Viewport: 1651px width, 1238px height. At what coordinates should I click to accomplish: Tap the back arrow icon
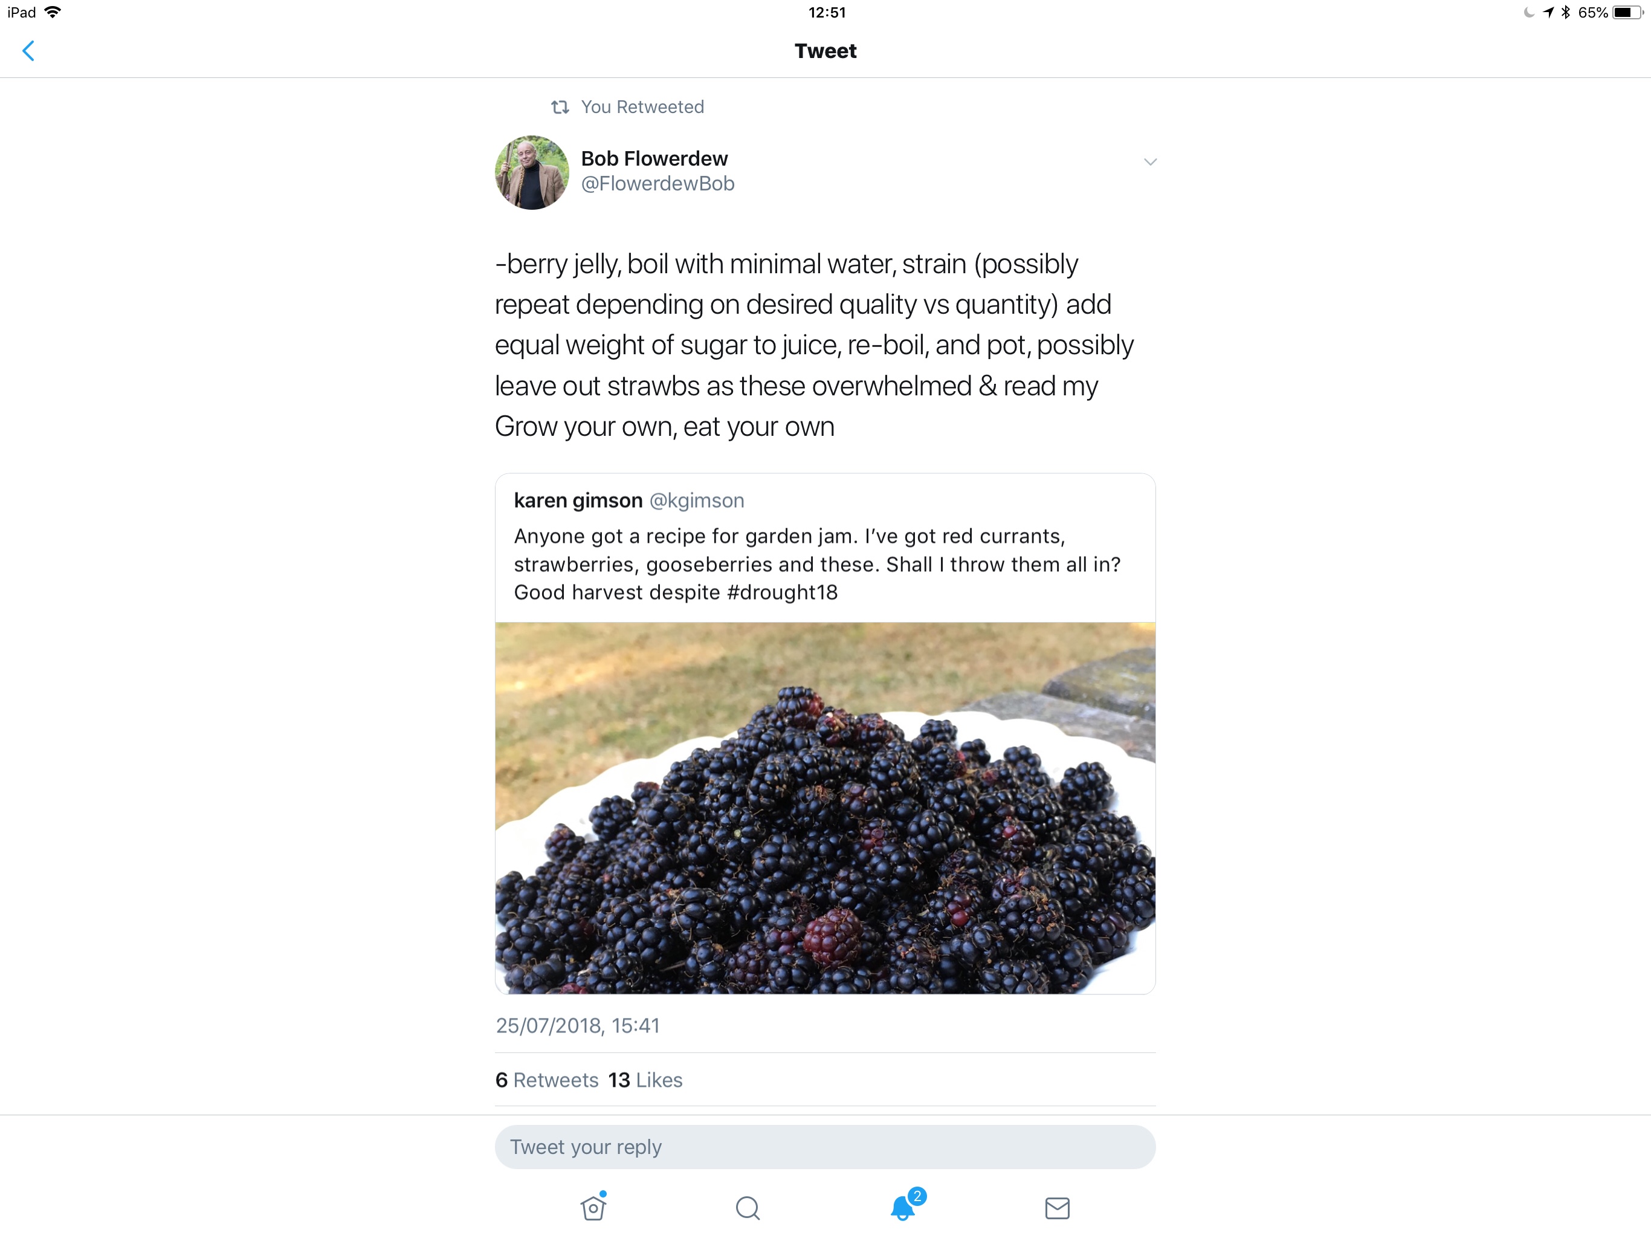[28, 51]
